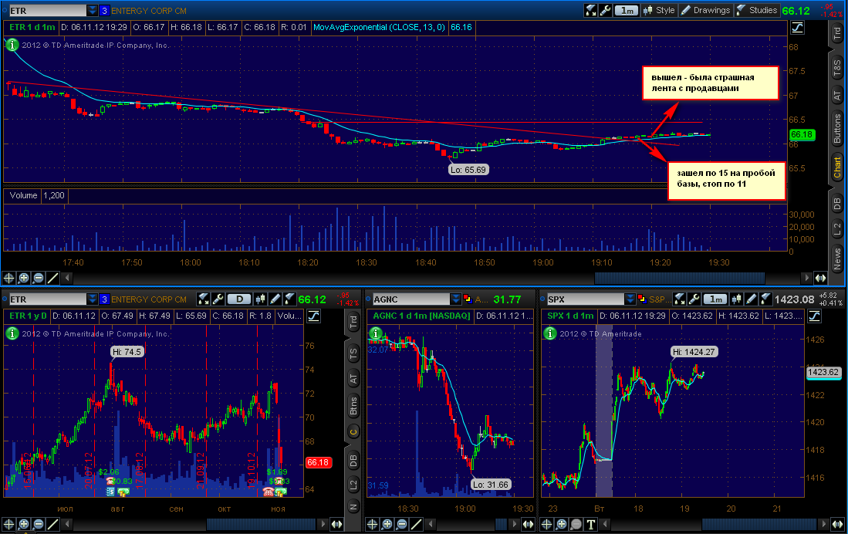This screenshot has width=848, height=534.
Task: Open the Btns side tab on bottom-left chart
Action: 353,406
